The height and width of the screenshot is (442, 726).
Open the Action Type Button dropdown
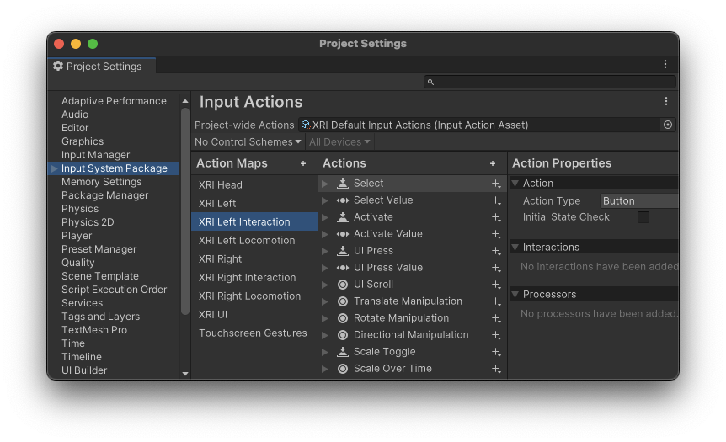(638, 201)
